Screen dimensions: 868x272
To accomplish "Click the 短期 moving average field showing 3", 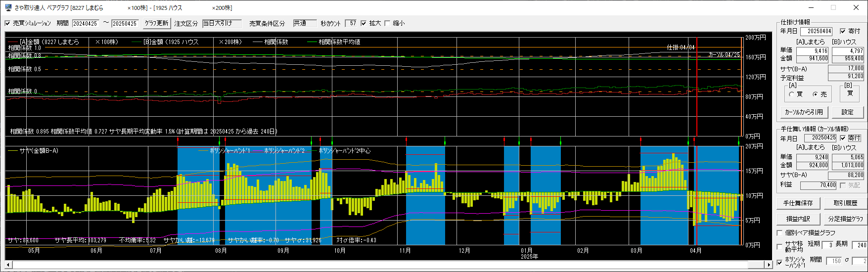I will click(x=828, y=245).
